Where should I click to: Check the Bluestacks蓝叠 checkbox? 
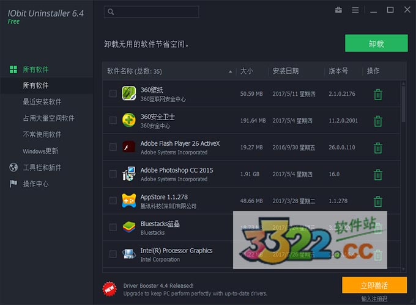click(x=113, y=228)
